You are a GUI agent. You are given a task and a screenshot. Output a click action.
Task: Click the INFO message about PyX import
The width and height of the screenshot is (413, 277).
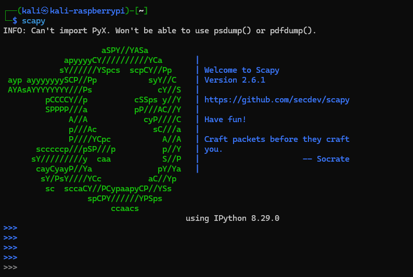160,31
